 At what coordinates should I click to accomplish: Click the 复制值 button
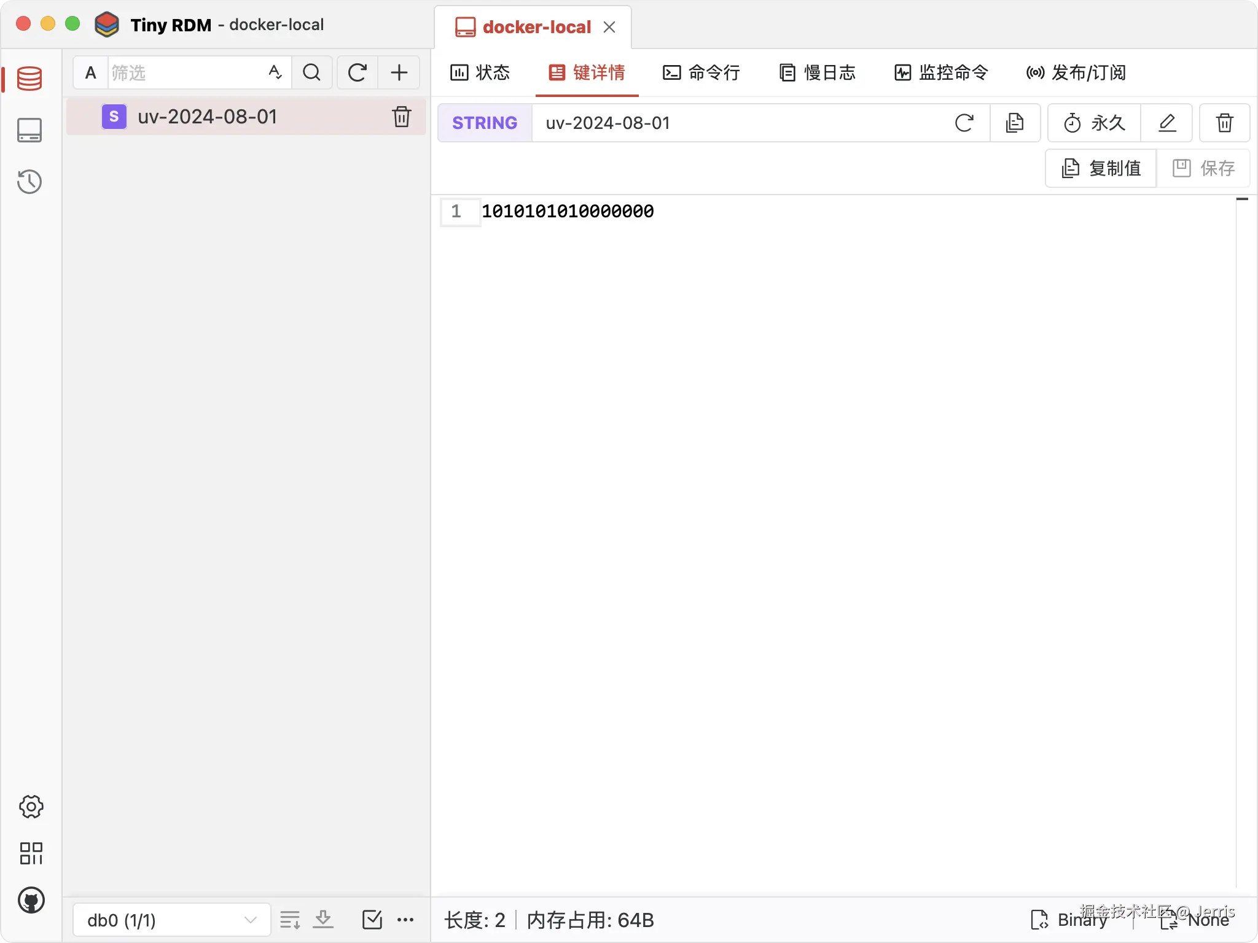pyautogui.click(x=1101, y=168)
